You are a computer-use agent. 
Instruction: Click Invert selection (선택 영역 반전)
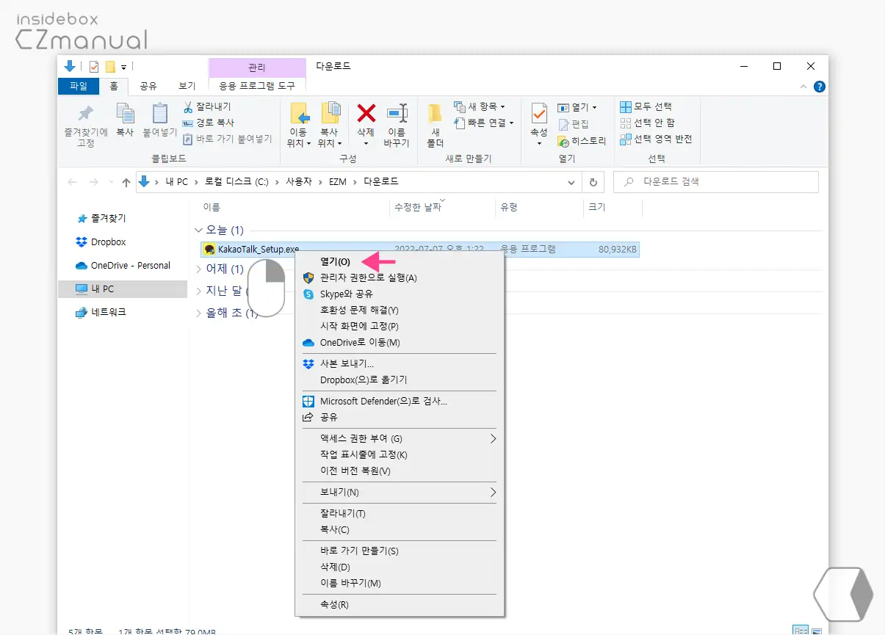point(656,139)
